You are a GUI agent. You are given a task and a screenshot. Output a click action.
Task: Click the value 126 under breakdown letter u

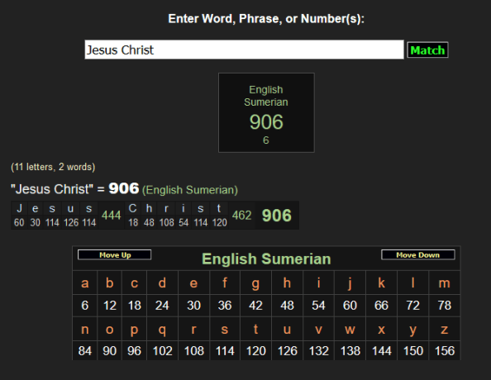[x=71, y=222]
